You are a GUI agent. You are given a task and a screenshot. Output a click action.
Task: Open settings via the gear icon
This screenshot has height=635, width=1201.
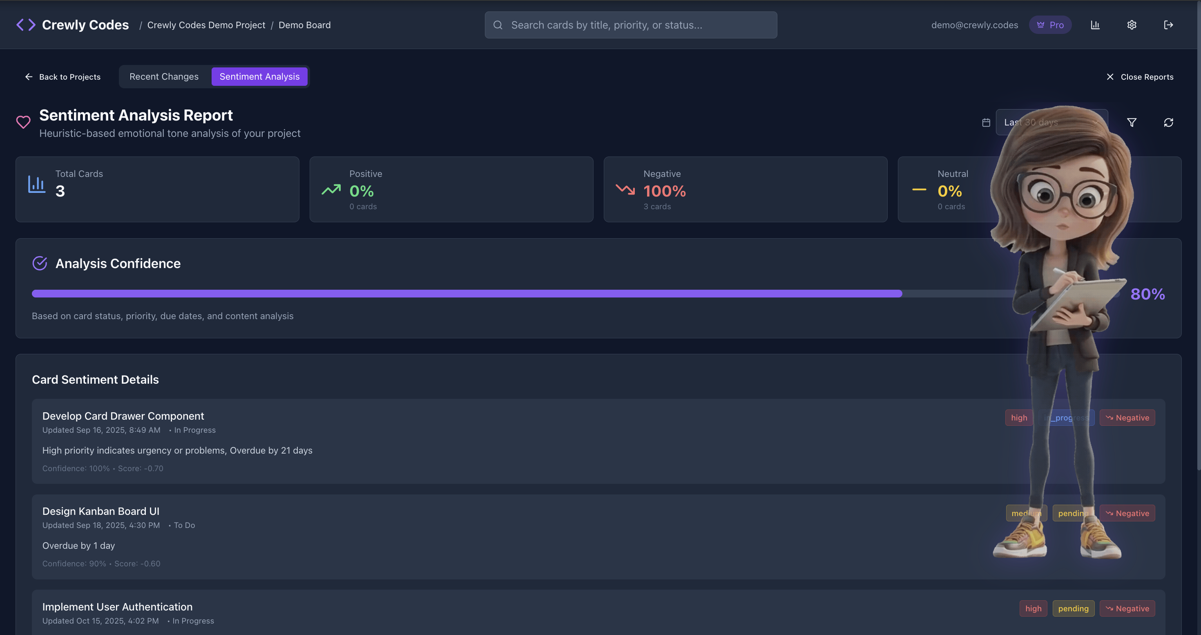click(x=1132, y=25)
